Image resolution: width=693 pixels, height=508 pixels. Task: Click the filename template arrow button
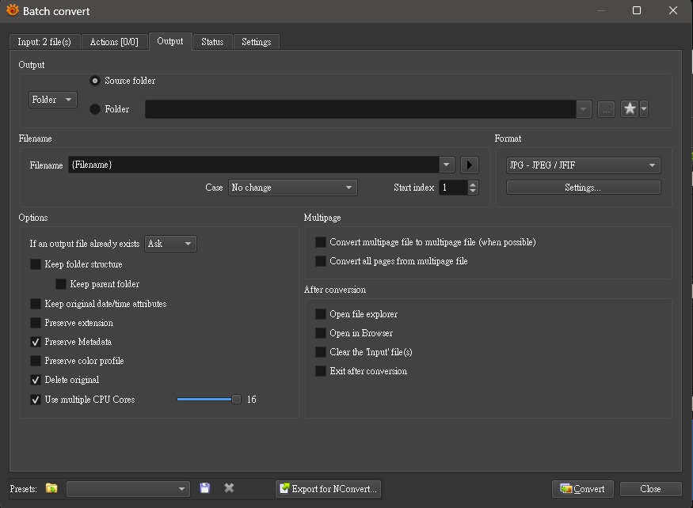click(470, 165)
